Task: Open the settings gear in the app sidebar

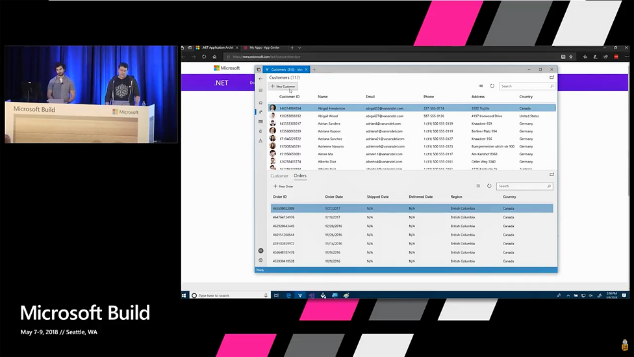Action: click(x=260, y=260)
